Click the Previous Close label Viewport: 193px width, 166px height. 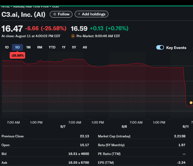[13, 136]
